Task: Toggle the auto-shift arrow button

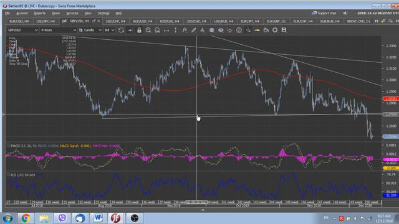Action: (x=130, y=30)
